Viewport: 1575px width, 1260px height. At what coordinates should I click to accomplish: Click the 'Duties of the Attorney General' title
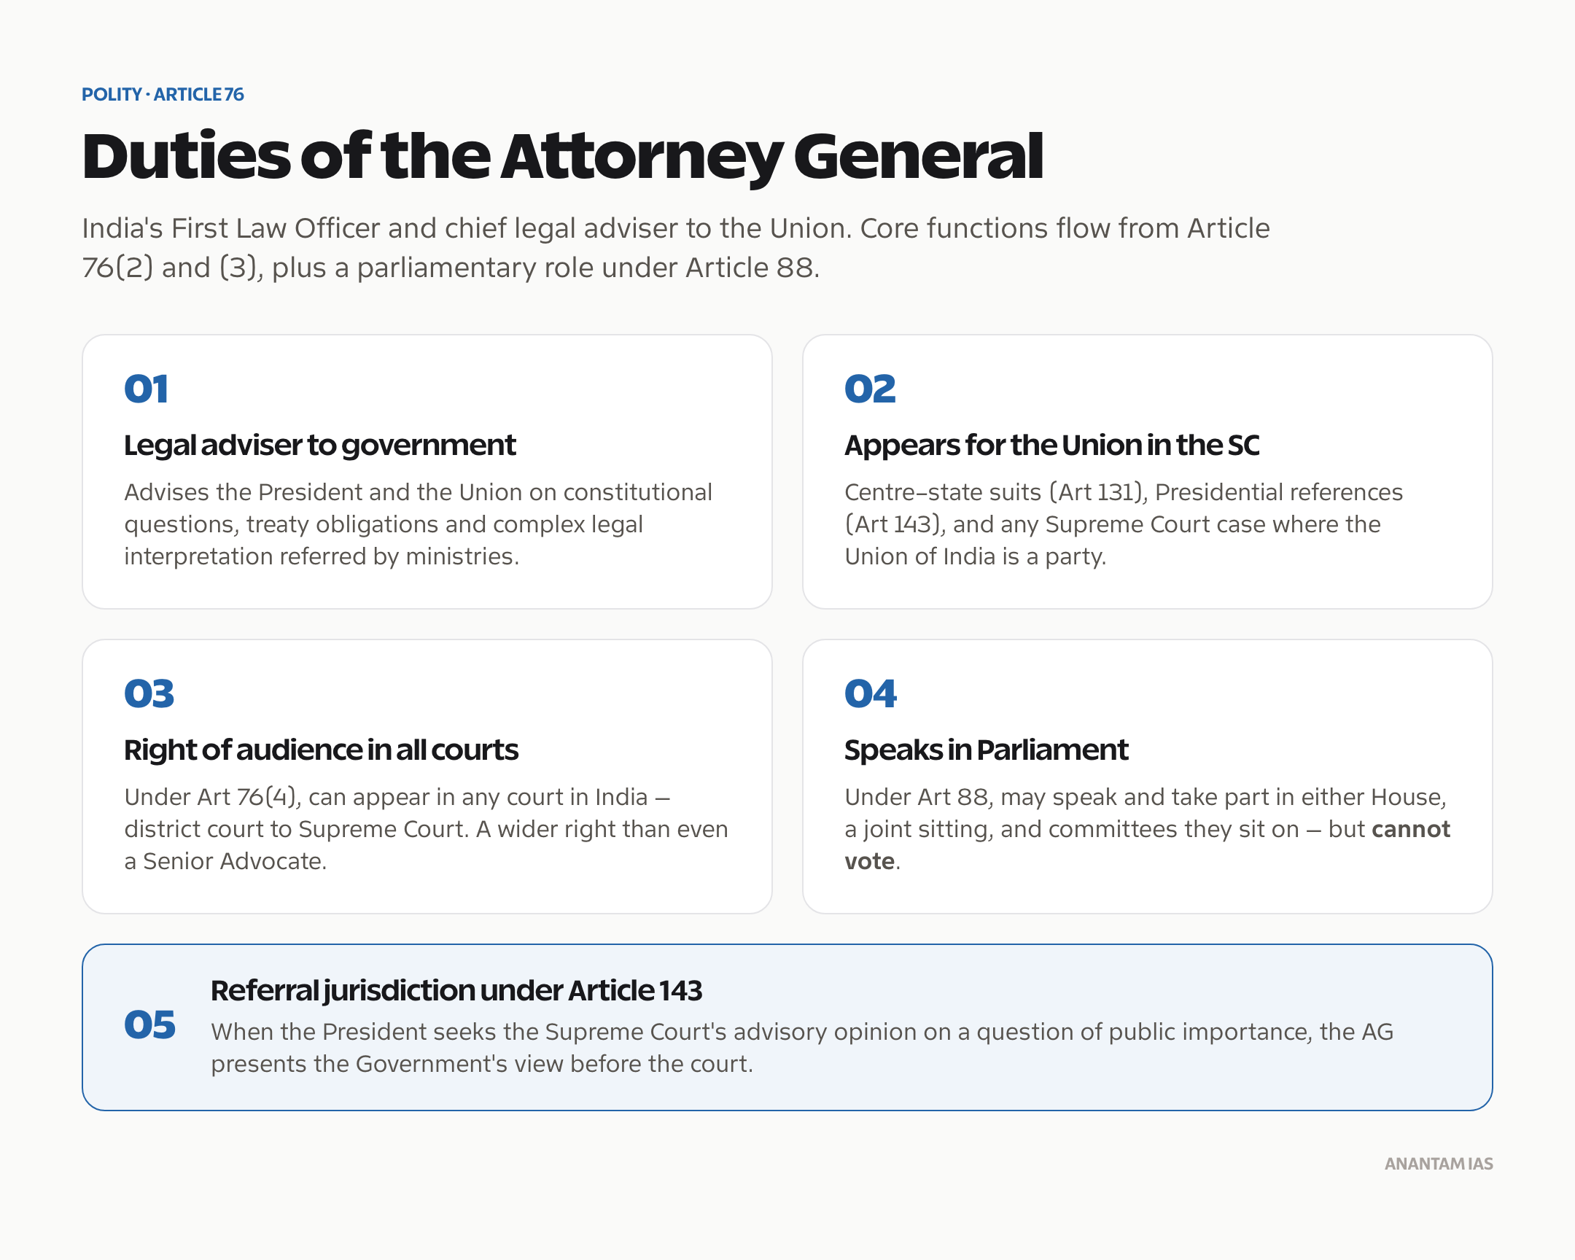coord(562,156)
